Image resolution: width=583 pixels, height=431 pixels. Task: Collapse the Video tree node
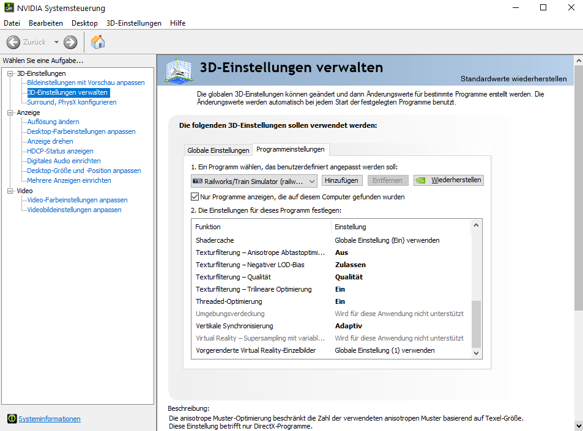coord(10,191)
